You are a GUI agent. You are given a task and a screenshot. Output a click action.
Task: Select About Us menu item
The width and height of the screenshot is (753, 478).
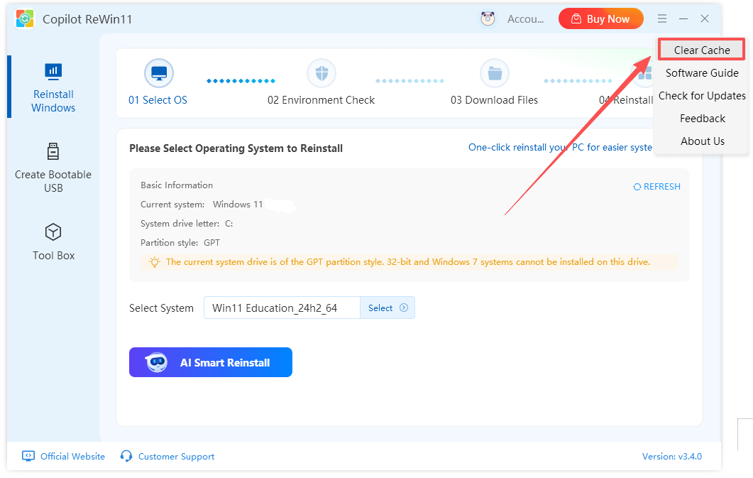702,141
